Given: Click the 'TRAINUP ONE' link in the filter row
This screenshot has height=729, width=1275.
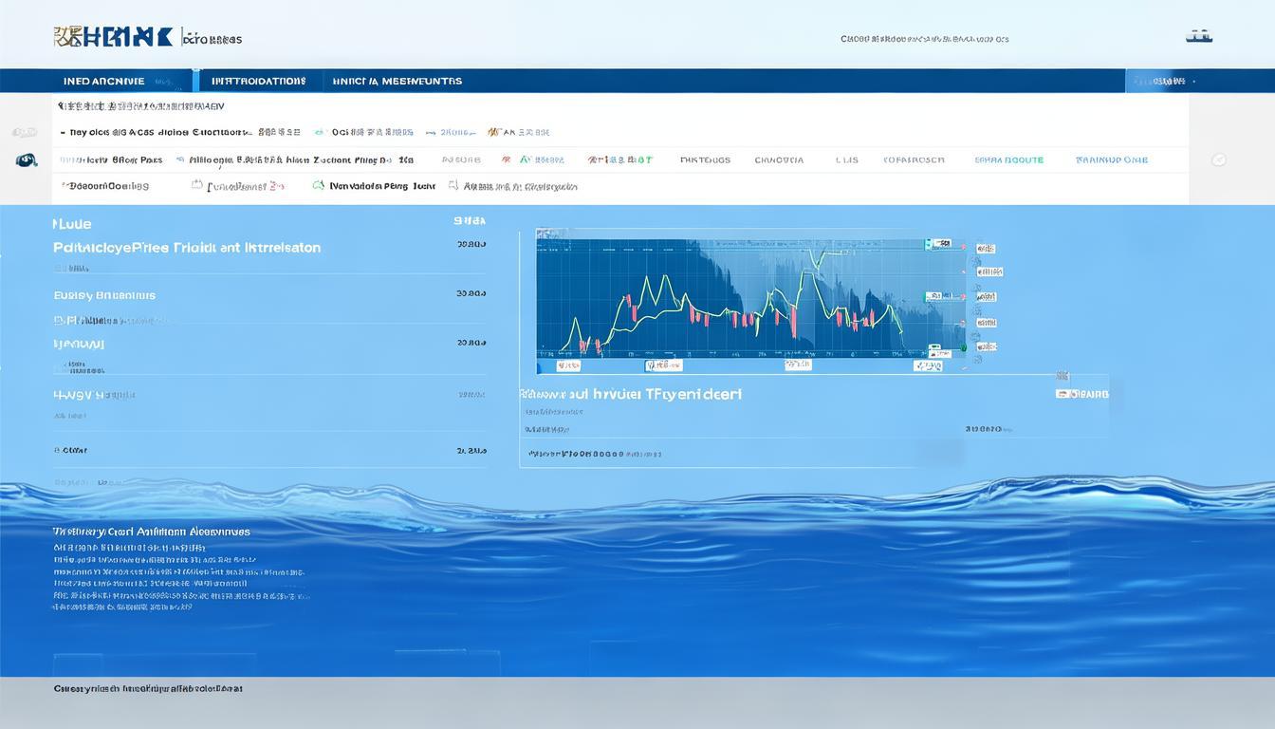Looking at the screenshot, I should [1111, 160].
